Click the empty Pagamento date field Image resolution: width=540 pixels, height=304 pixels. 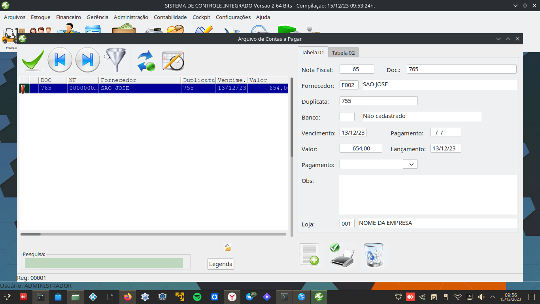tap(446, 133)
